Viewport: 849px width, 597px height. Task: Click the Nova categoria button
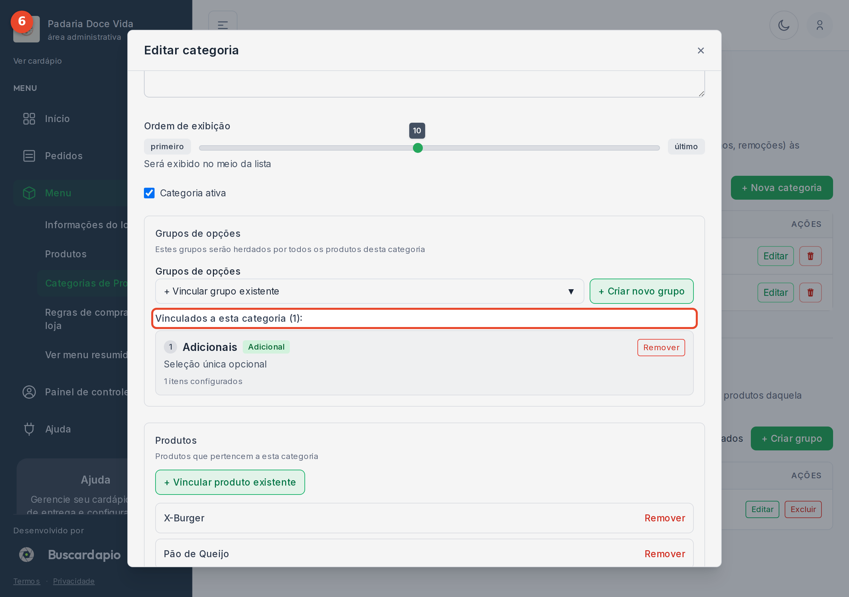(782, 188)
